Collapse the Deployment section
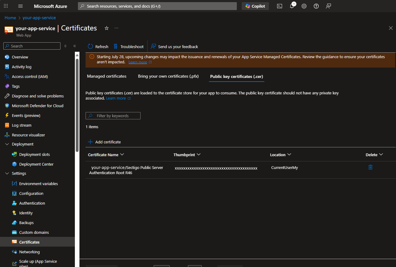396x267 pixels. tap(7, 144)
